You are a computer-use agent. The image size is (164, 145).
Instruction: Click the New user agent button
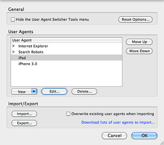21,92
